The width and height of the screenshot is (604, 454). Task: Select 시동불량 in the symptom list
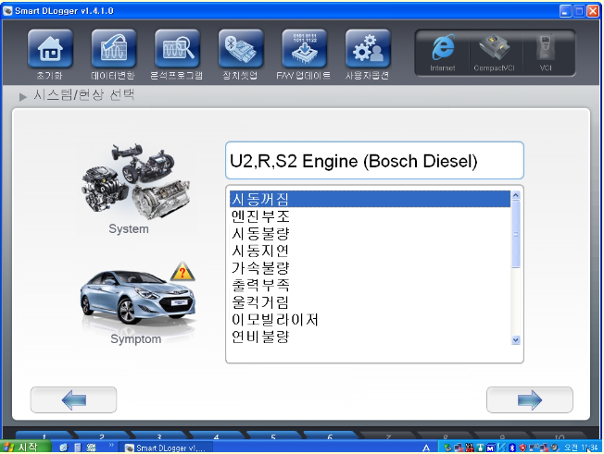[x=370, y=233]
